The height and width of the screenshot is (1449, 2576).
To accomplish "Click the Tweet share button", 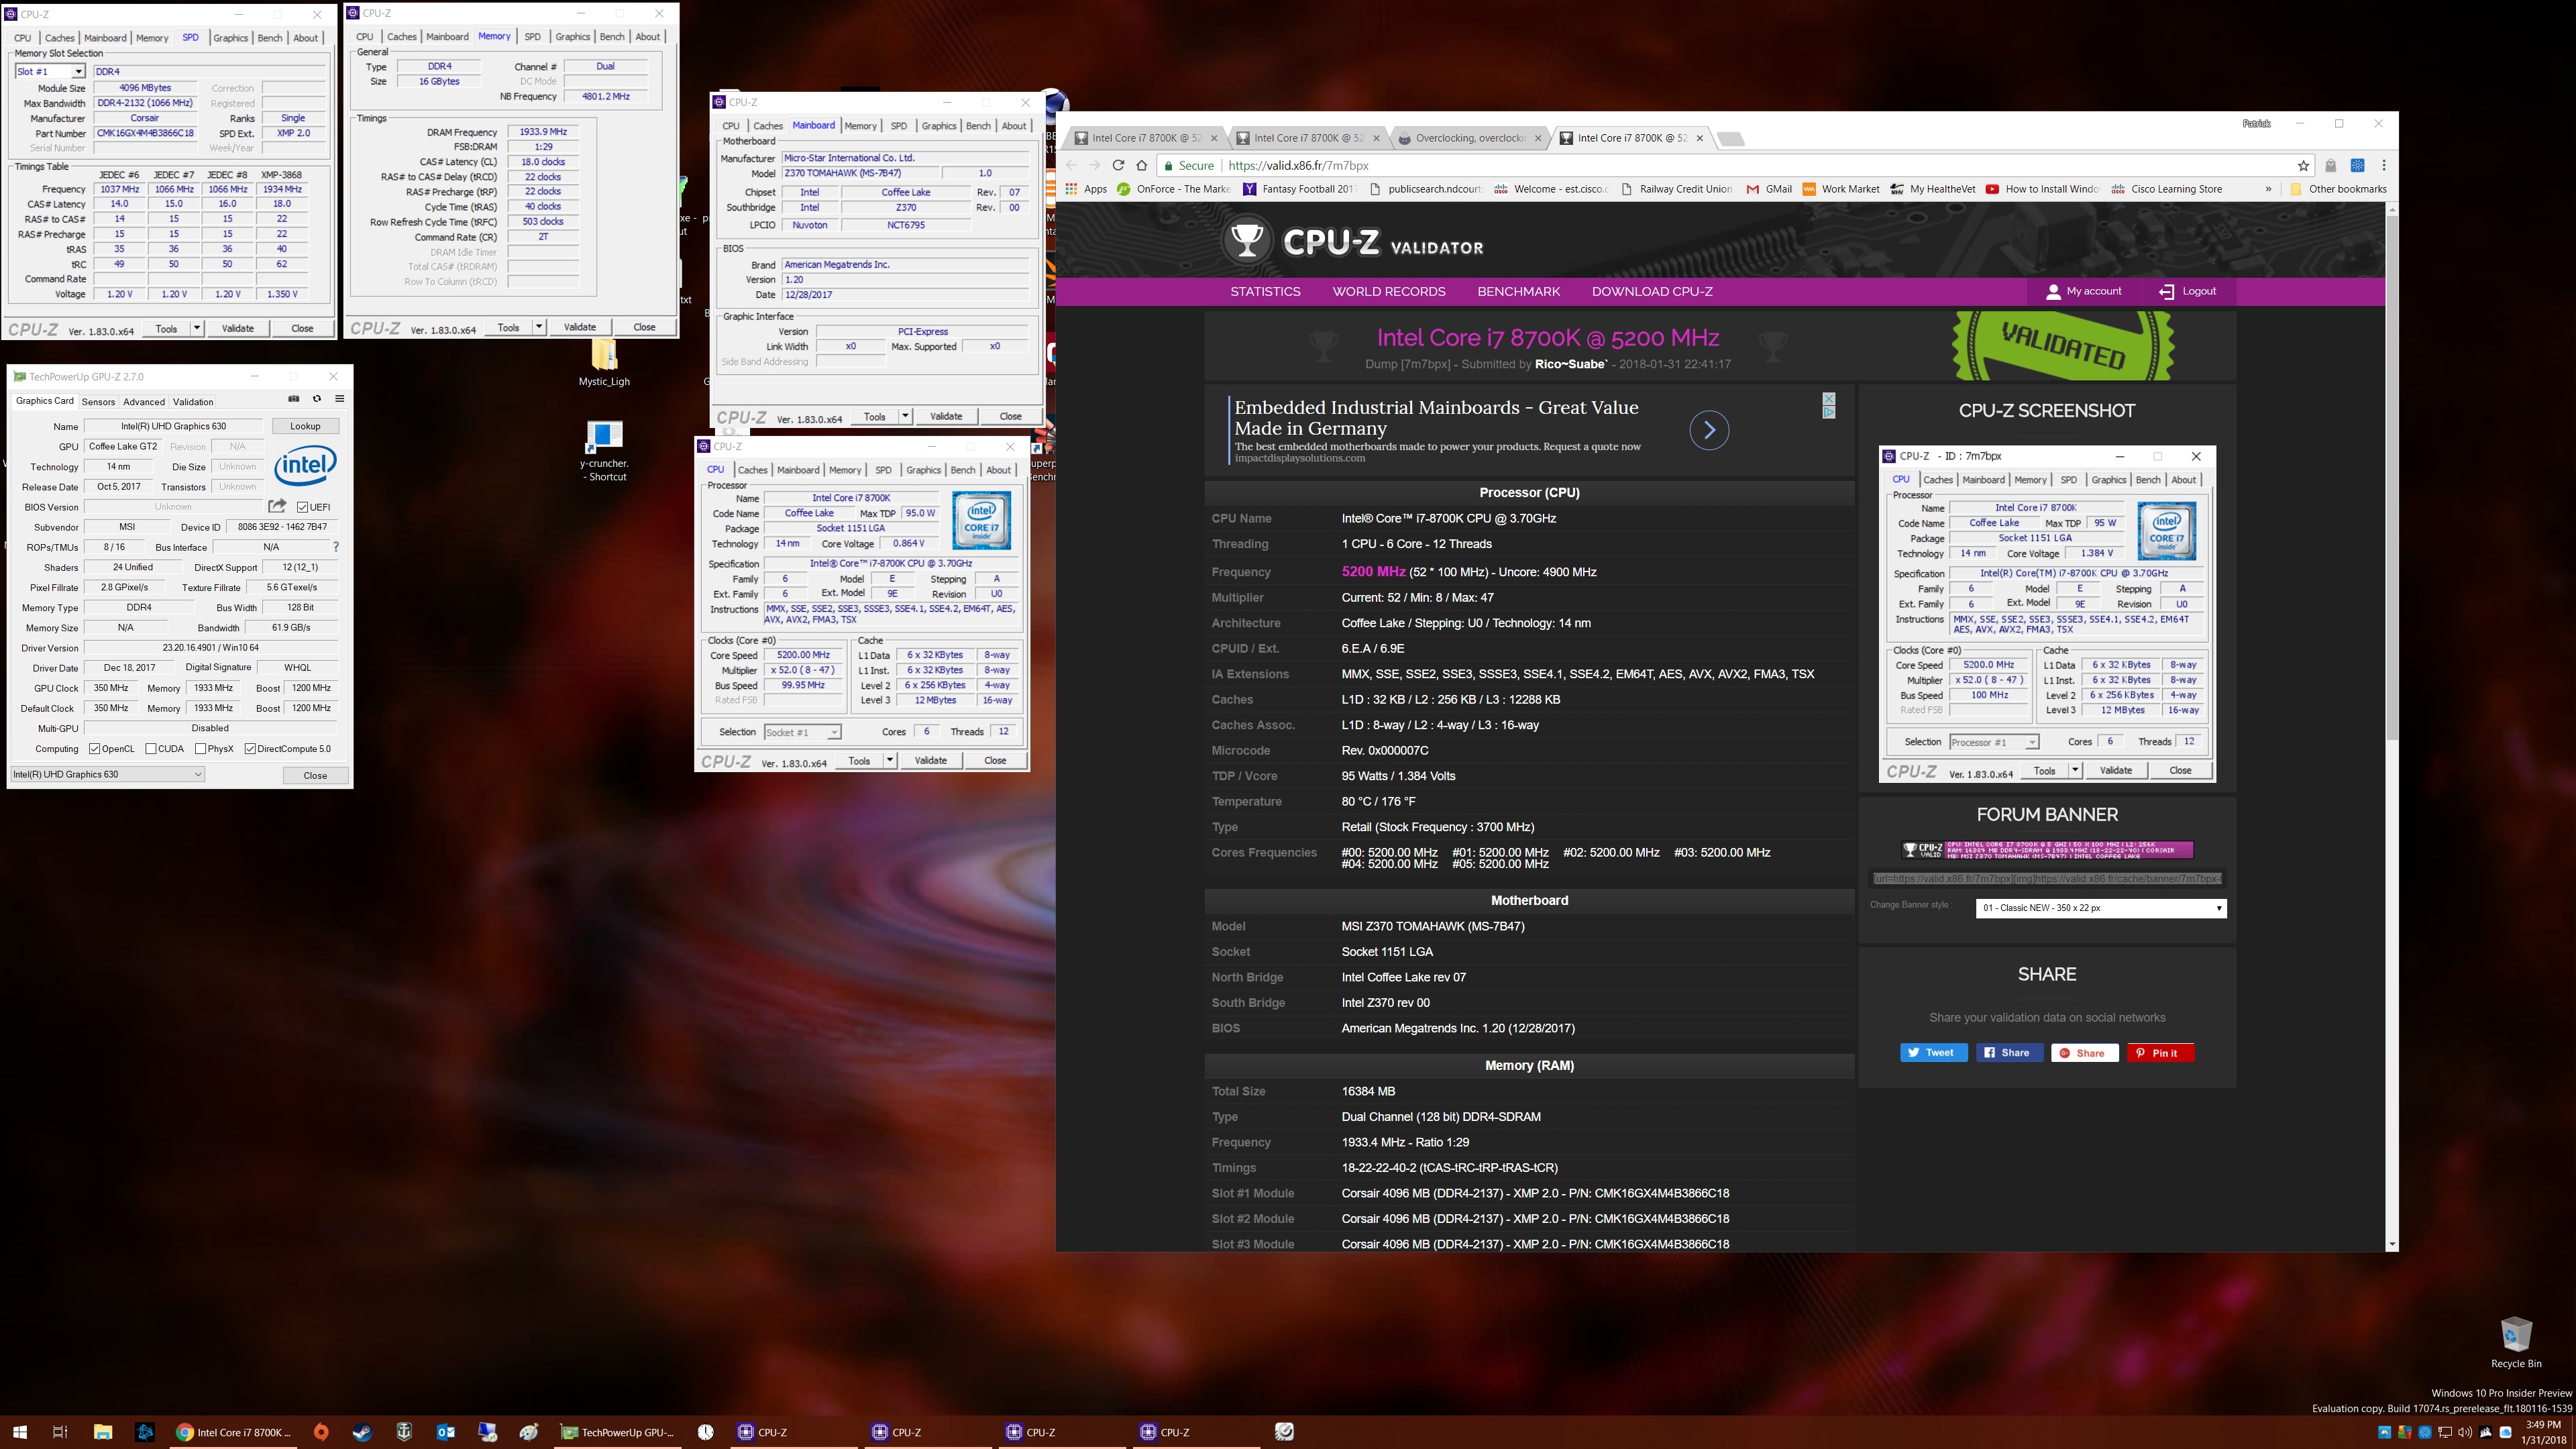I will point(1933,1052).
